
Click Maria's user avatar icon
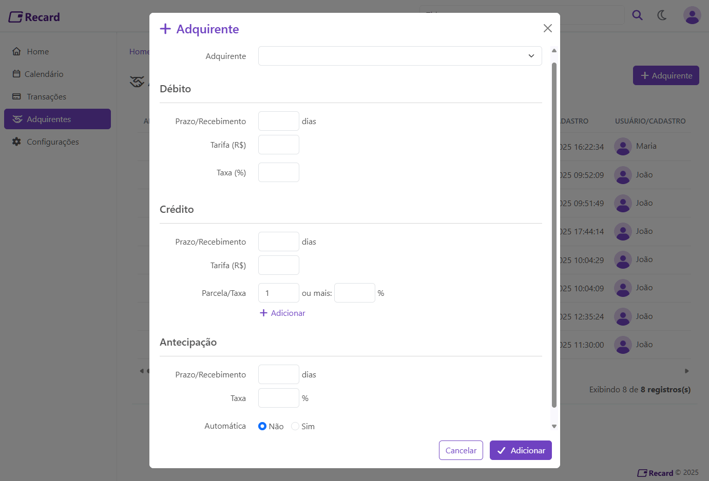(x=622, y=147)
